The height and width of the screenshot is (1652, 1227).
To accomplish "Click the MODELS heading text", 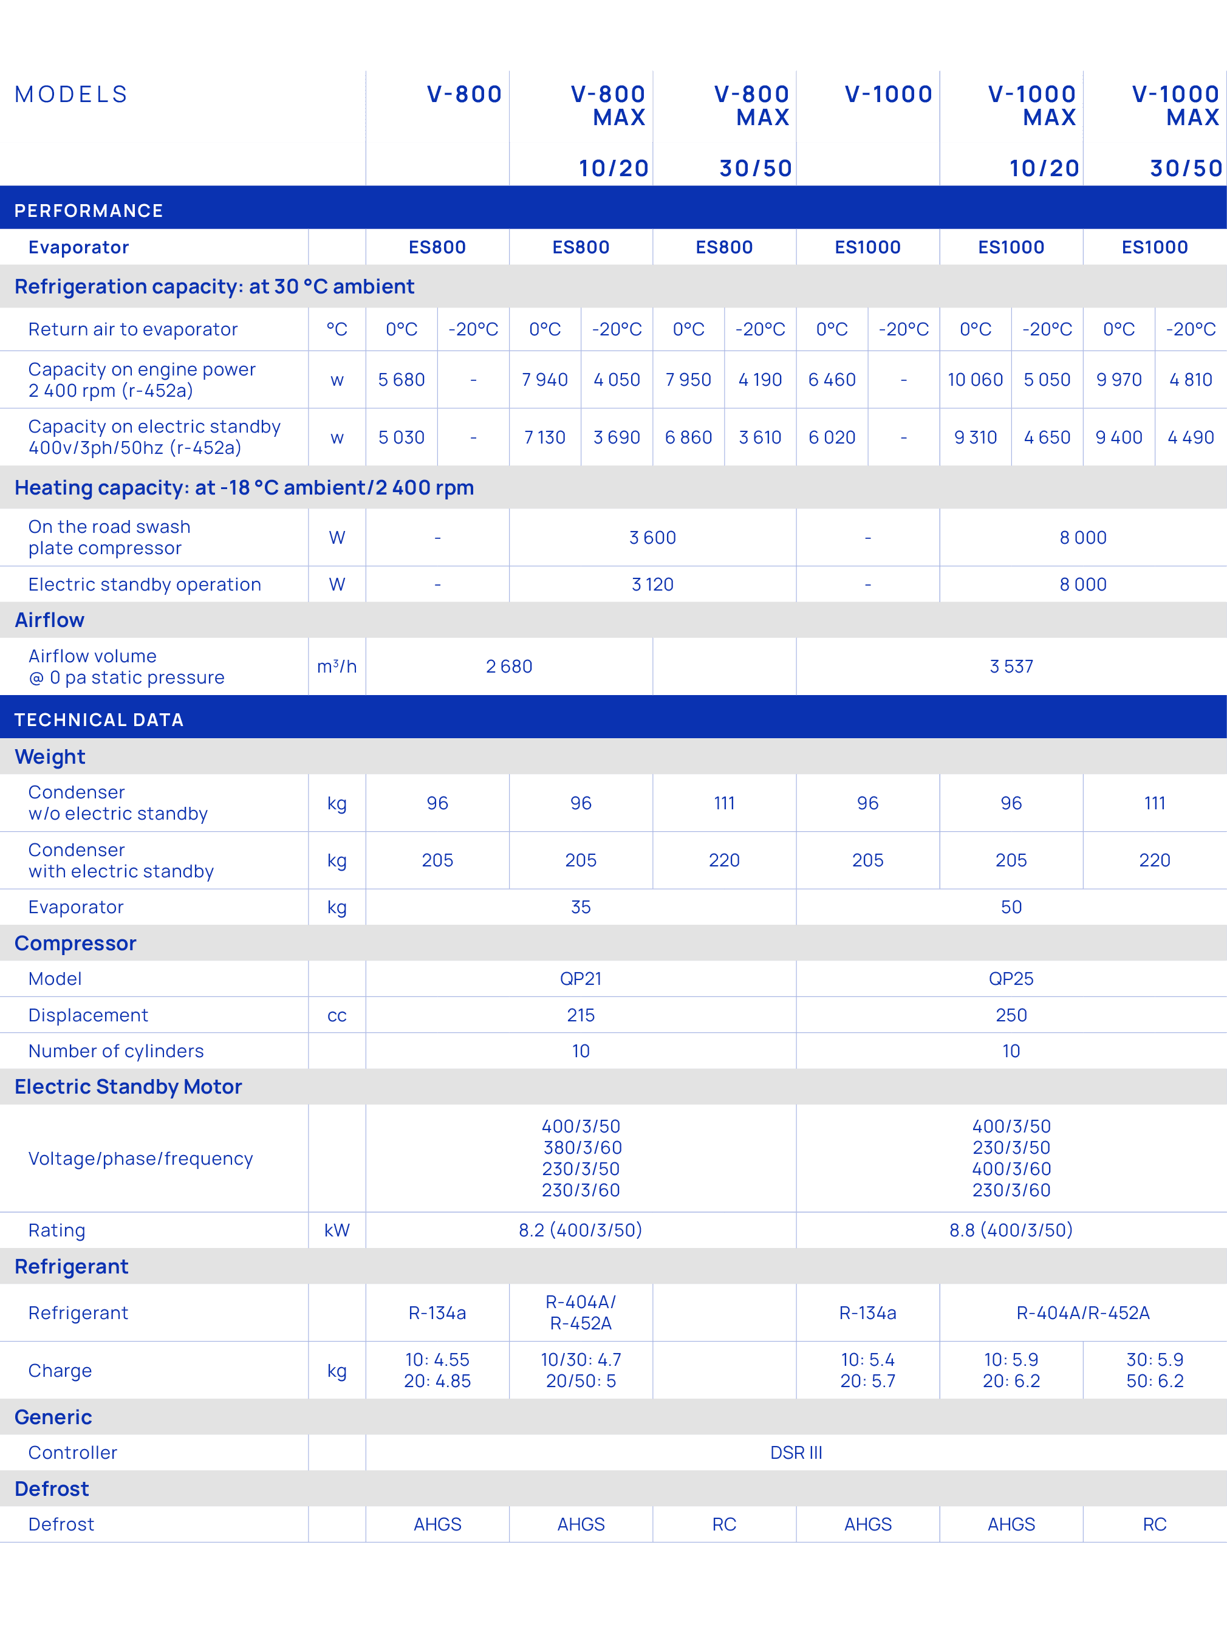I will [71, 94].
